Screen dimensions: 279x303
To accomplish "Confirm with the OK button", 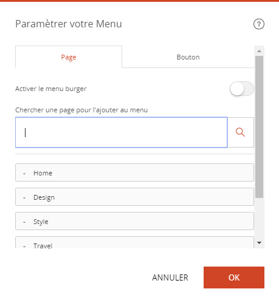I will point(234,277).
